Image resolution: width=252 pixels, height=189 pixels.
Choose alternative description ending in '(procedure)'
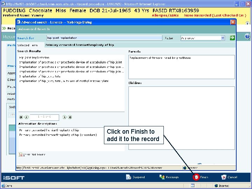[x=58, y=135]
